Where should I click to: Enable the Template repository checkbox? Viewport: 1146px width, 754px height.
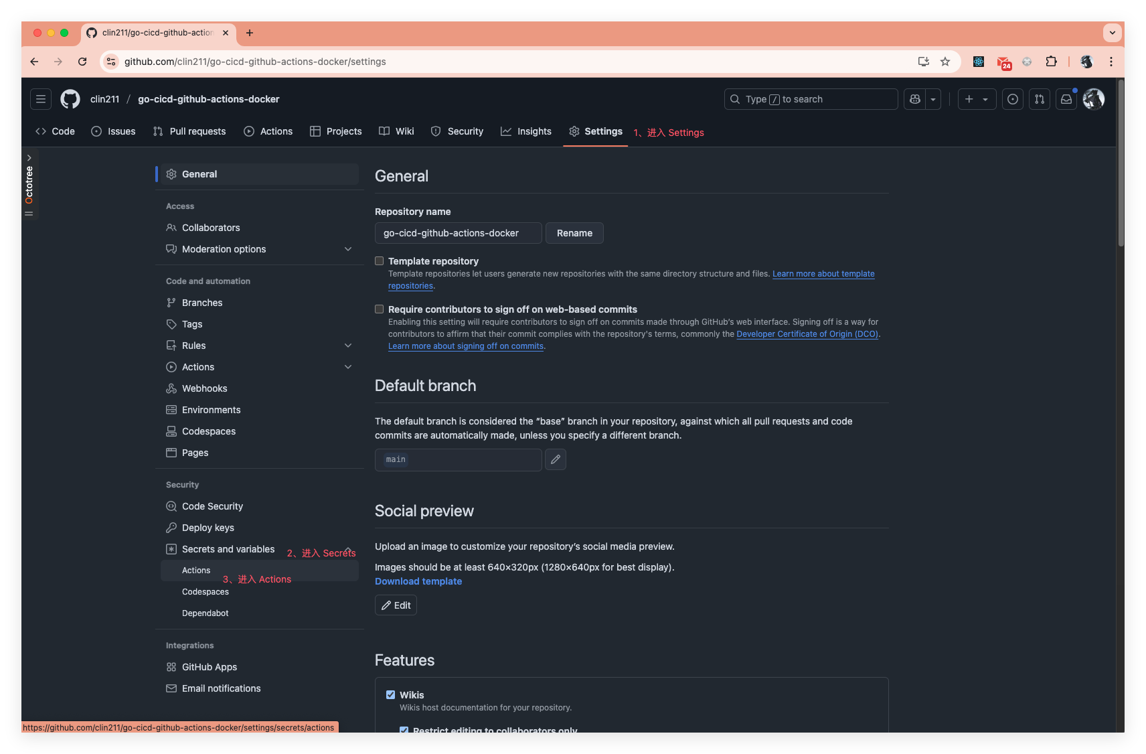[x=380, y=261]
